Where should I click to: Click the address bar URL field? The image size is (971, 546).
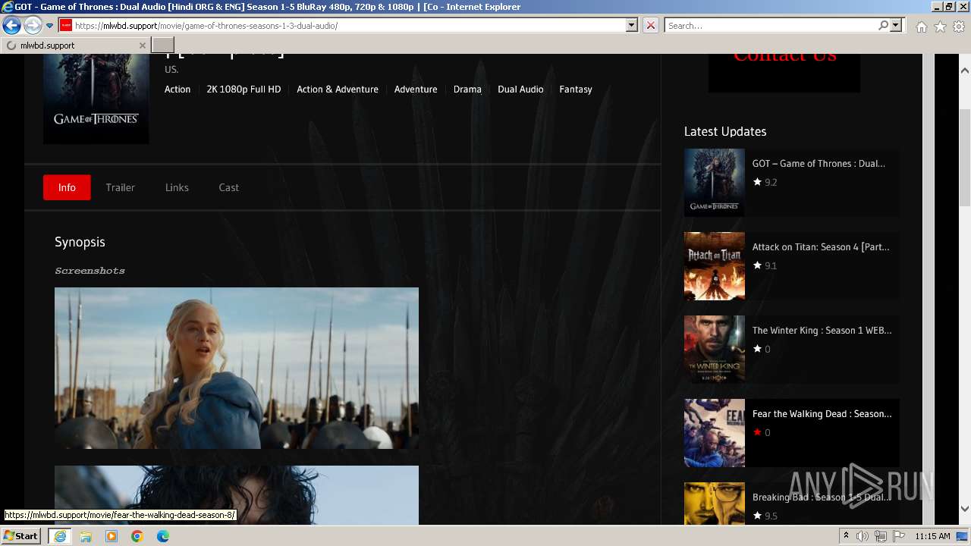click(x=349, y=26)
